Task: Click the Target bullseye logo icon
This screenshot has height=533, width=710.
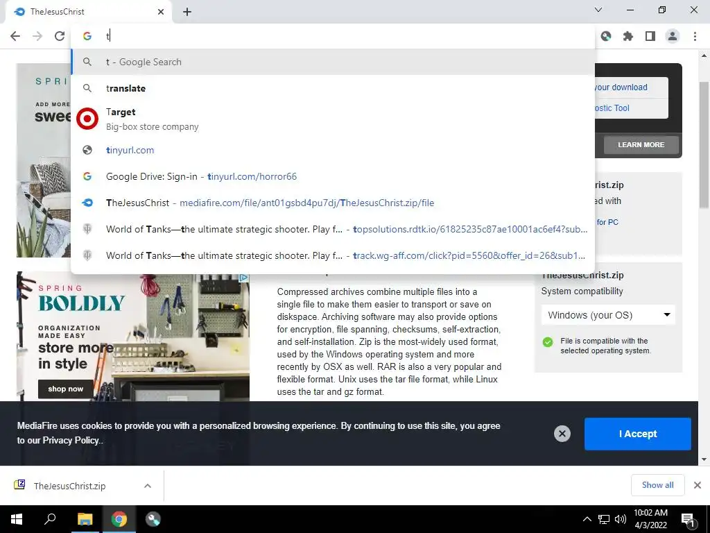Action: coord(87,119)
